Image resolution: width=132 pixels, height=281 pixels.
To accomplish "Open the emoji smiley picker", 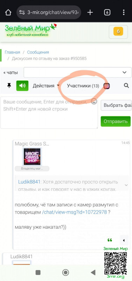I will (94, 102).
